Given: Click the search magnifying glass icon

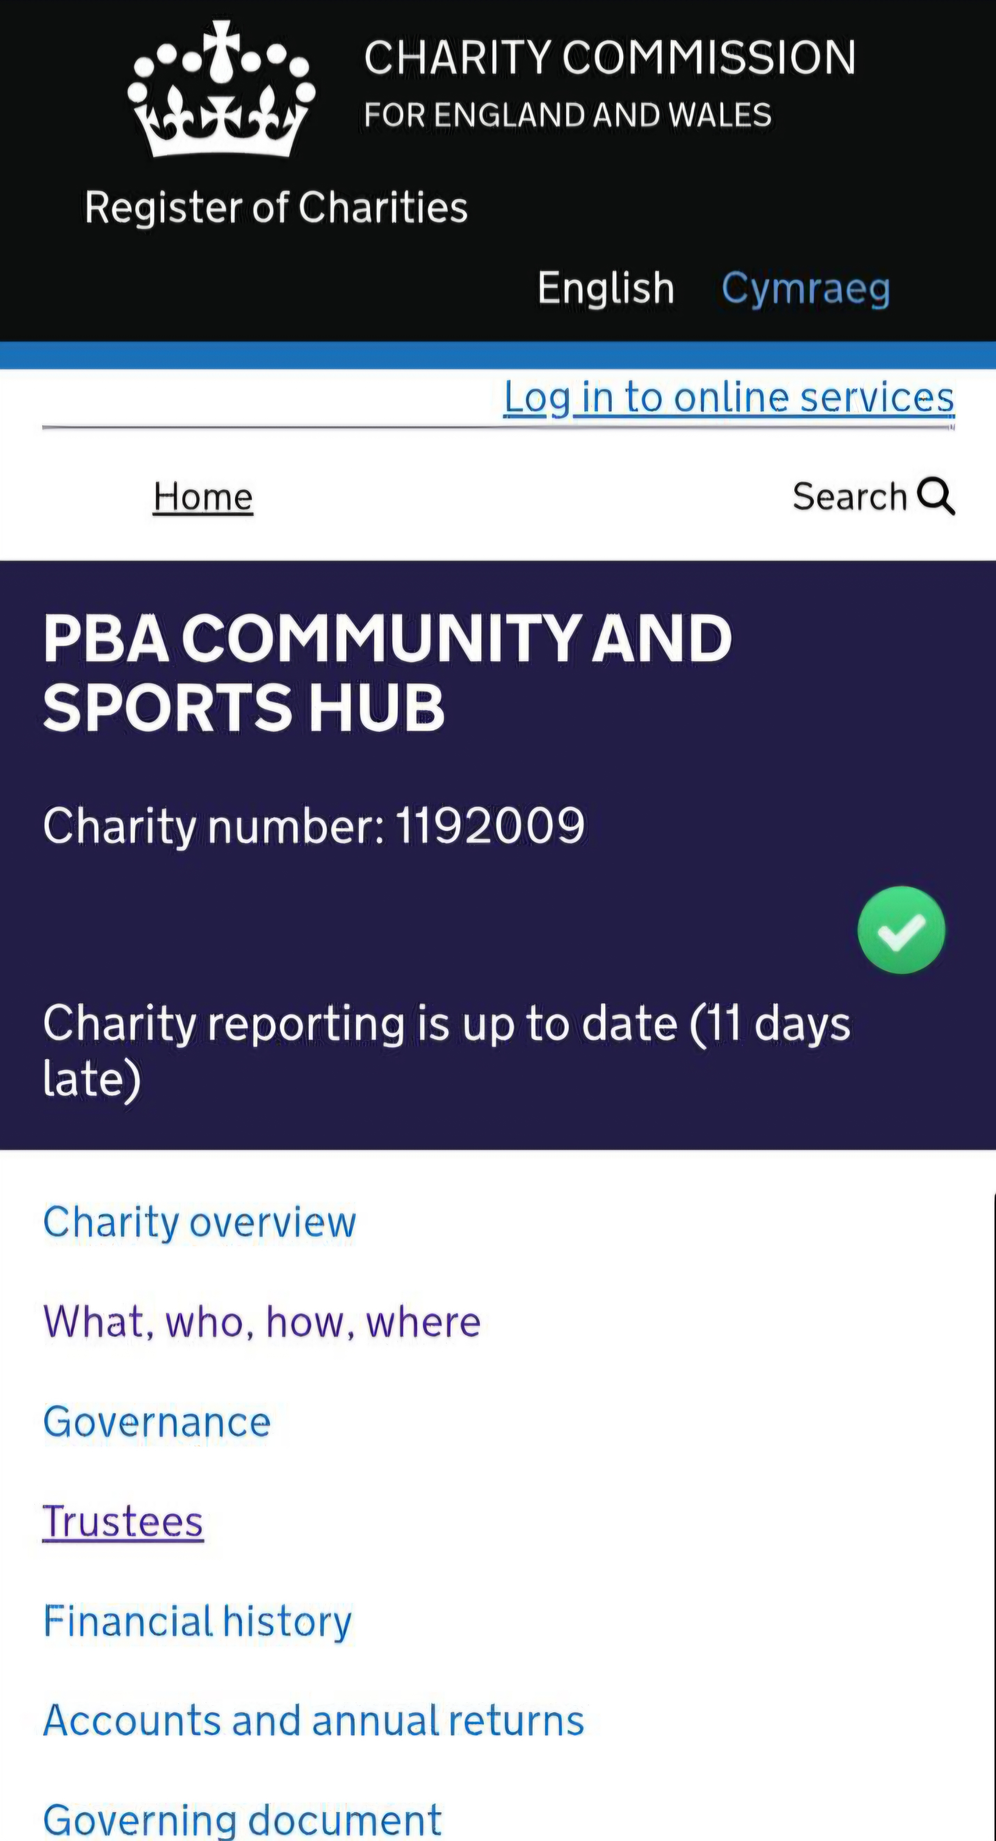Looking at the screenshot, I should click(x=936, y=496).
